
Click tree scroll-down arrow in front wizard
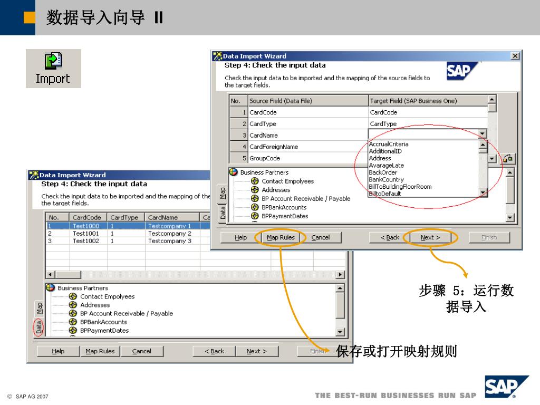[x=510, y=217]
